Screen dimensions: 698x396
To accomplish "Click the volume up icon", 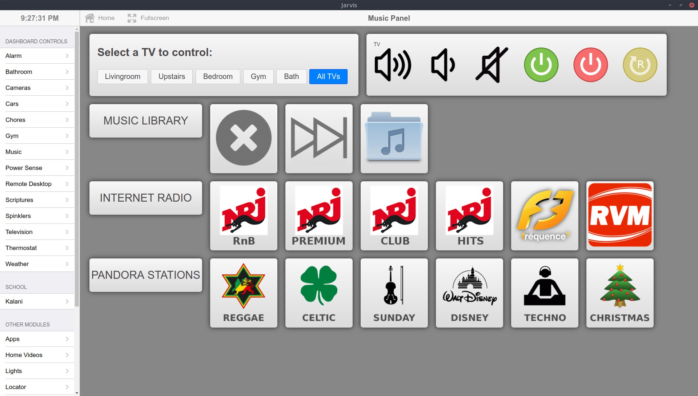I will [393, 65].
